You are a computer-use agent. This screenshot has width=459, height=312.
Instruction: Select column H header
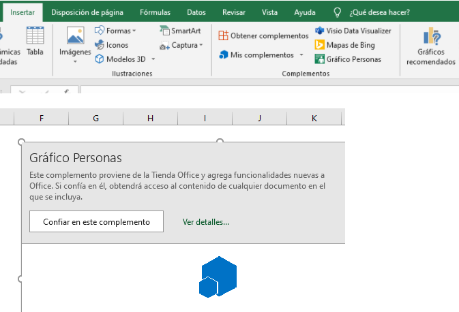[150, 119]
